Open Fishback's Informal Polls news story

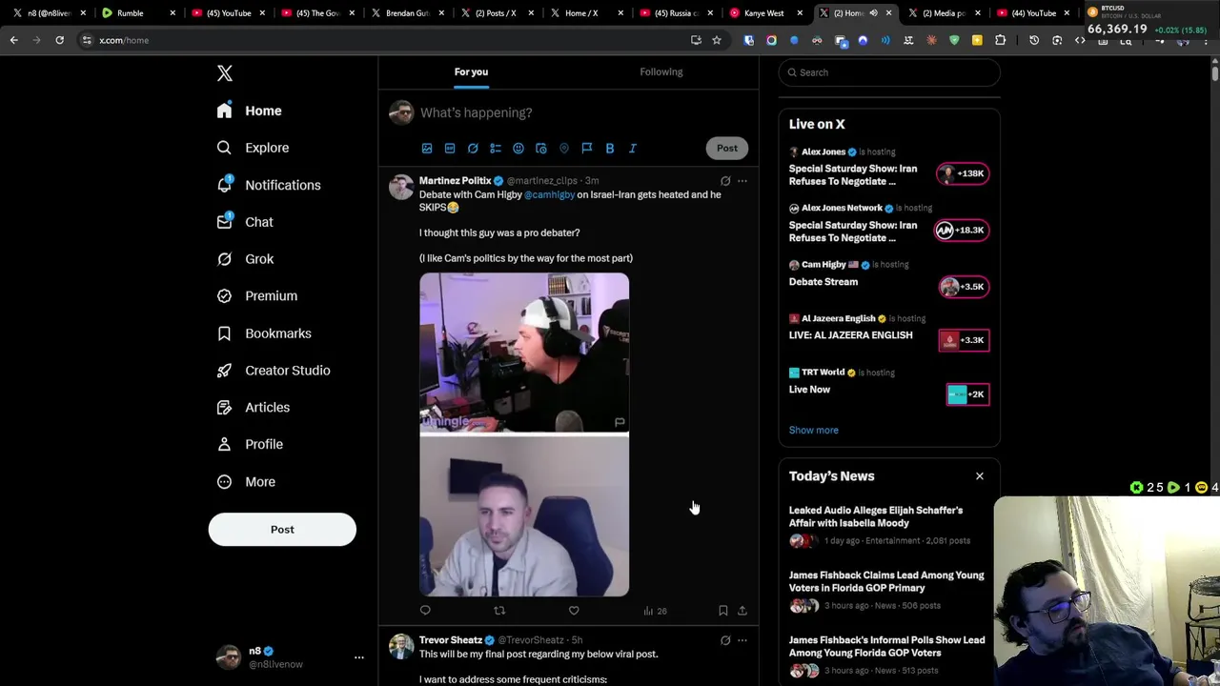886,646
